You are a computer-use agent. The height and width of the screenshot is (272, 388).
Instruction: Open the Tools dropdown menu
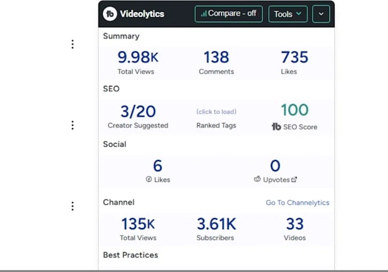[288, 14]
